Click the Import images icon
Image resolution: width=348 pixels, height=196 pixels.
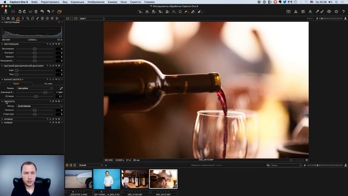(6, 11)
